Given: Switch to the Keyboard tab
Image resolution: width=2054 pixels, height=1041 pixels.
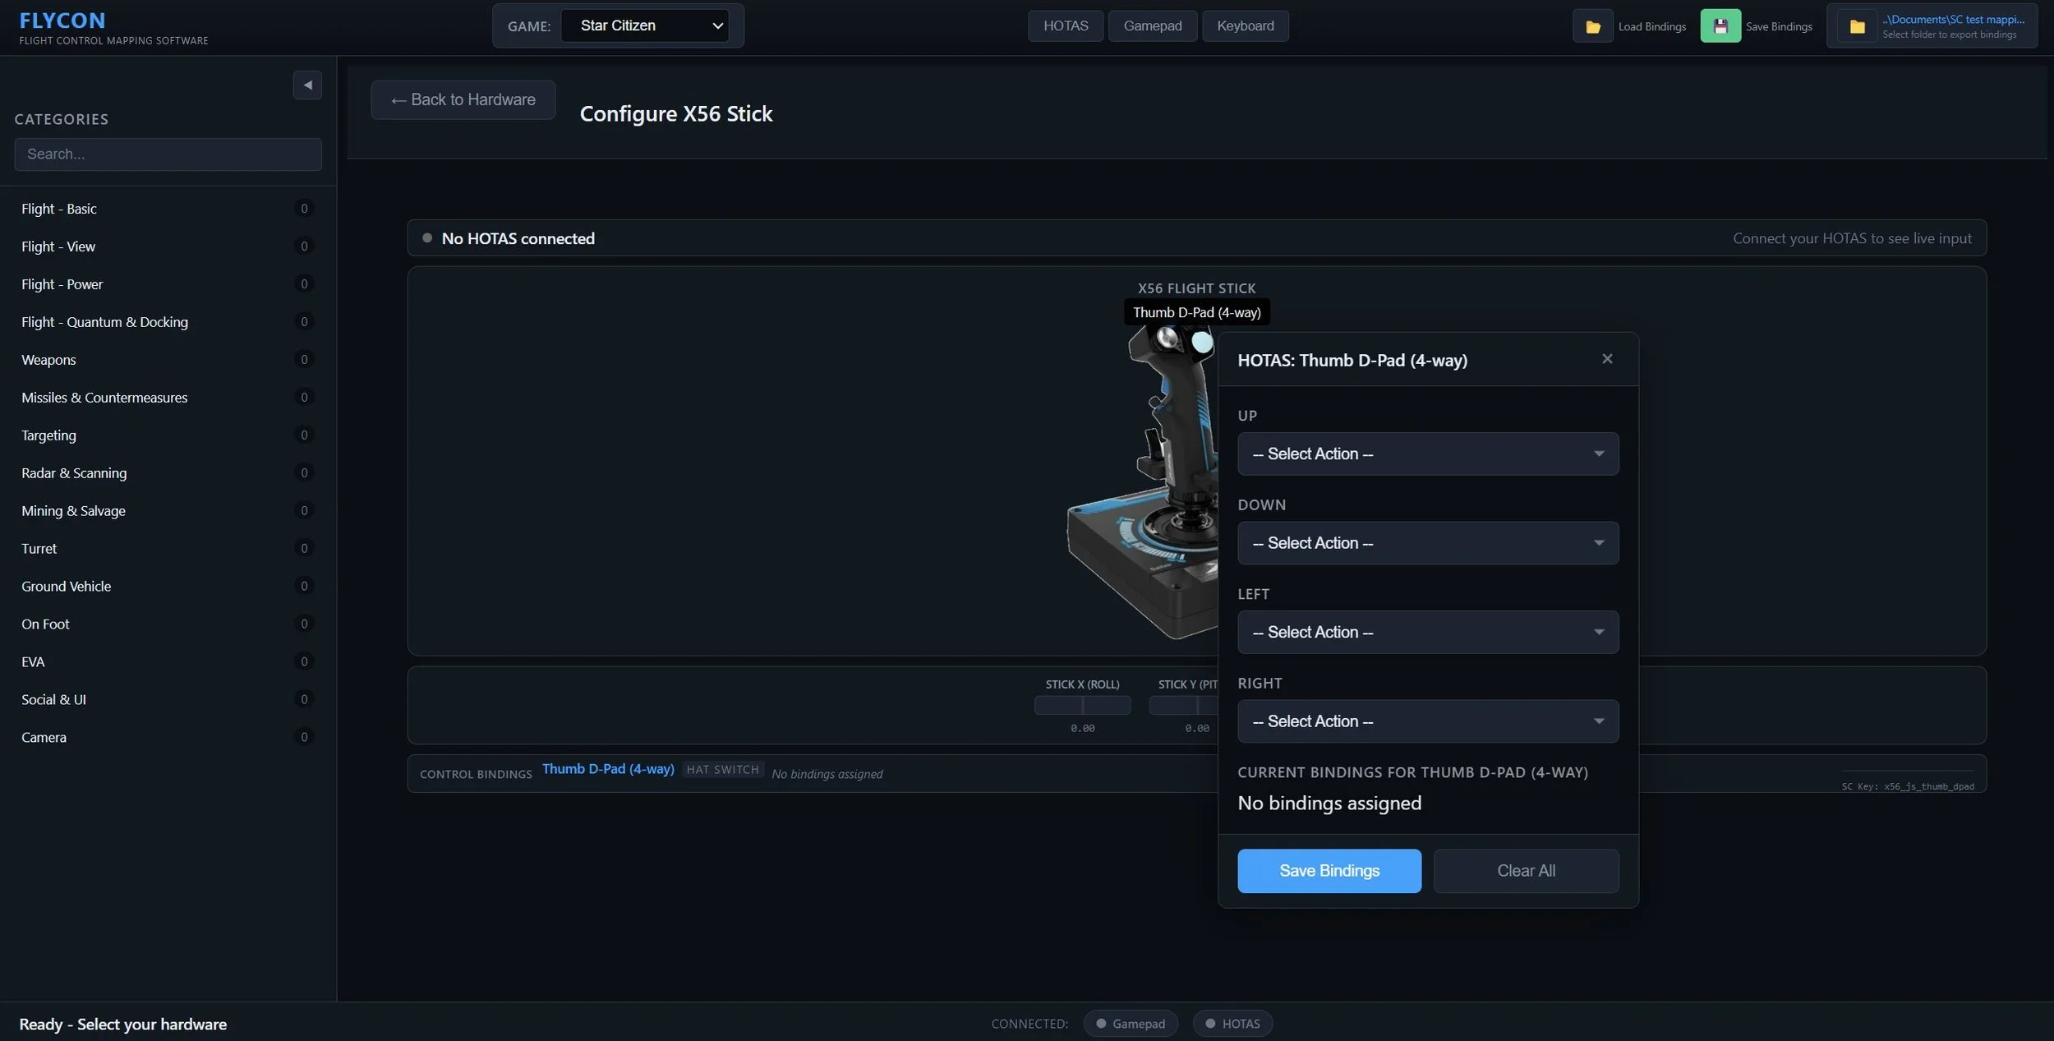Looking at the screenshot, I should coord(1245,25).
